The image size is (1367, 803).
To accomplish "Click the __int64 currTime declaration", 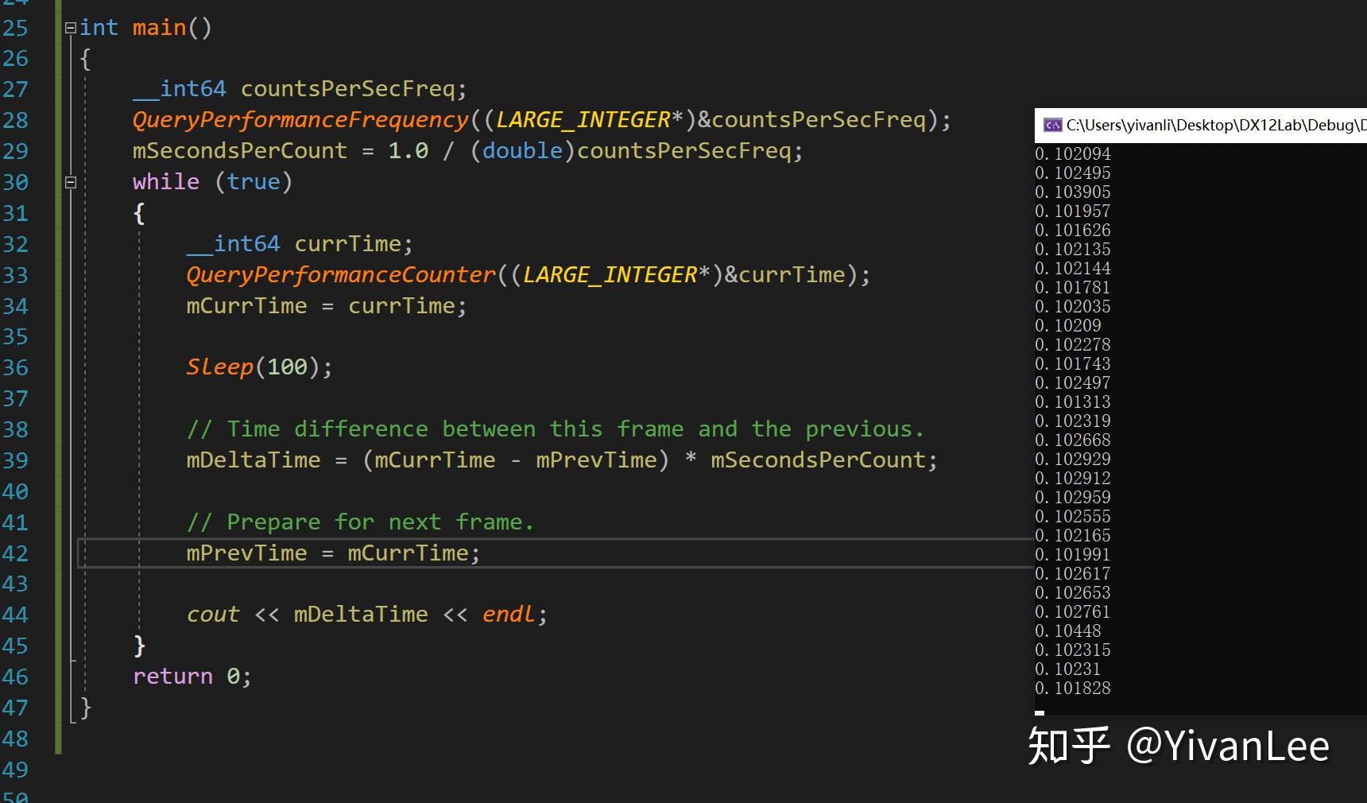I will click(x=300, y=244).
